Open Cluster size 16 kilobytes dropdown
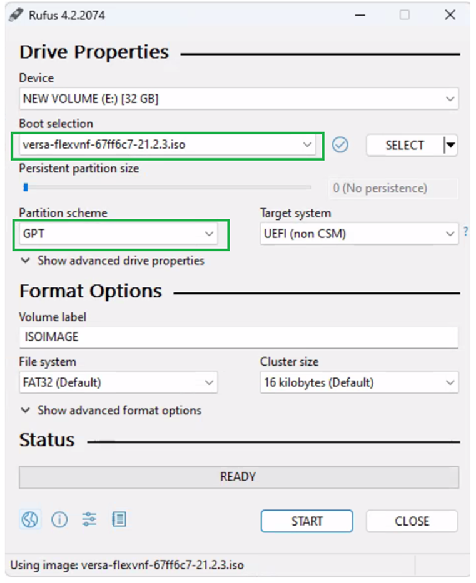 click(359, 382)
